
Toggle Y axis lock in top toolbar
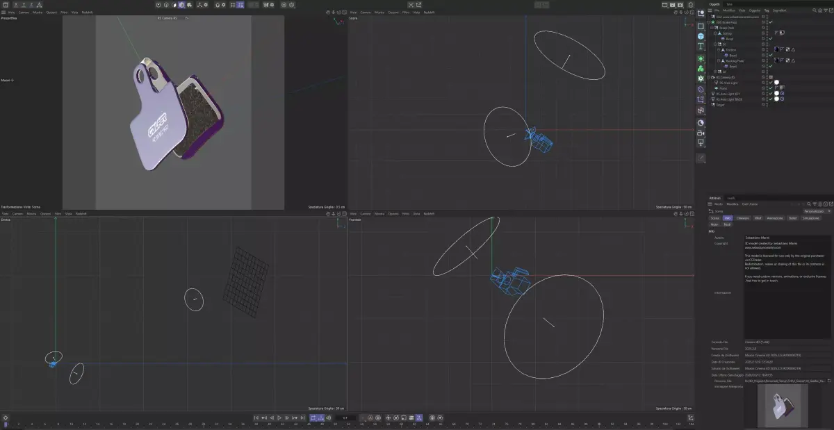coord(24,4)
